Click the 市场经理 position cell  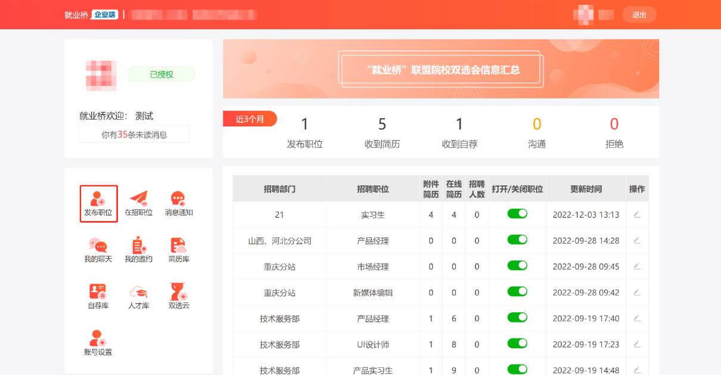click(x=373, y=266)
